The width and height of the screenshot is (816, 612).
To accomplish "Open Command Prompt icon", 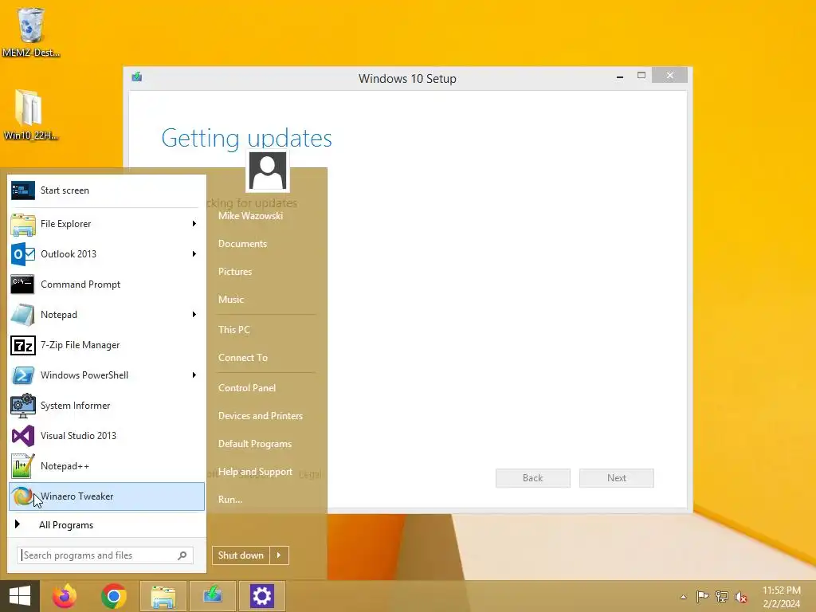I will click(x=23, y=284).
